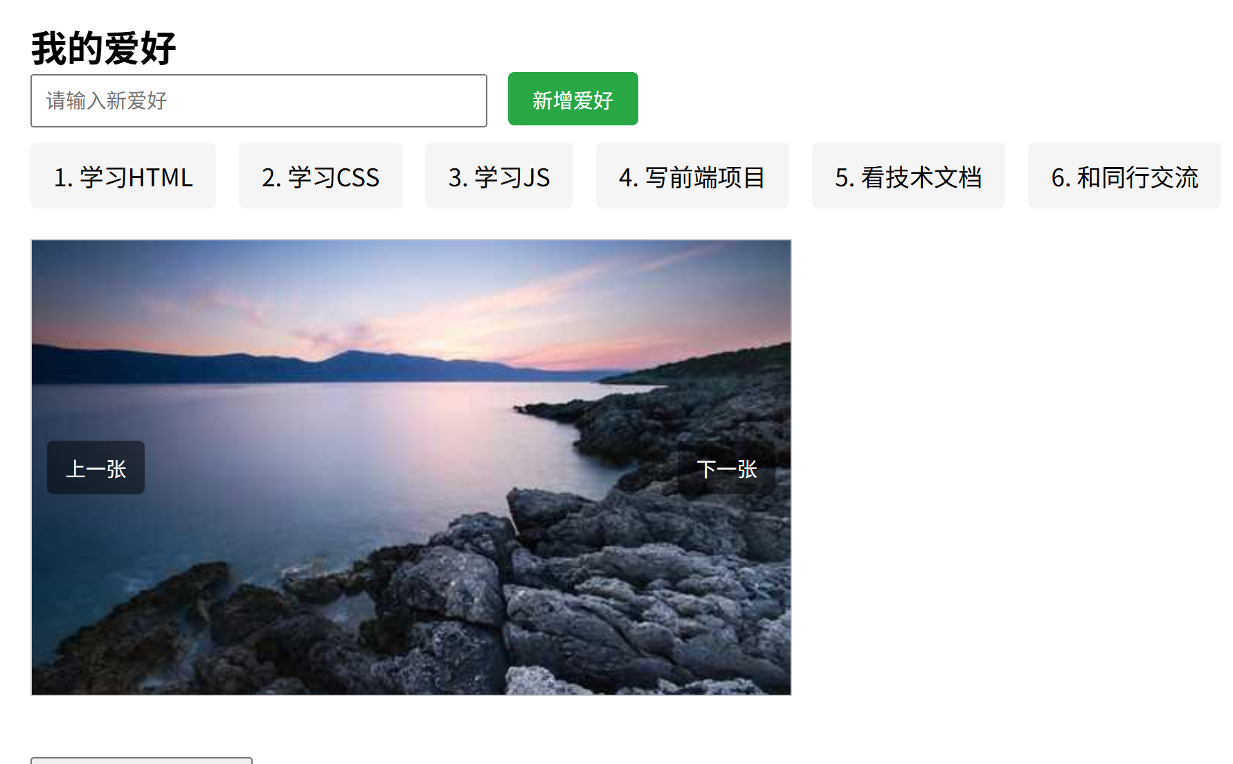This screenshot has width=1233, height=764.
Task: Select the 6. 和同行交流 hobby item
Action: pyautogui.click(x=1124, y=176)
